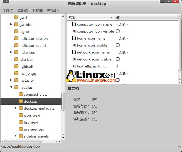Click the tree panel horizontal scrollbar thumb
The image size is (182, 152).
pos(23,141)
